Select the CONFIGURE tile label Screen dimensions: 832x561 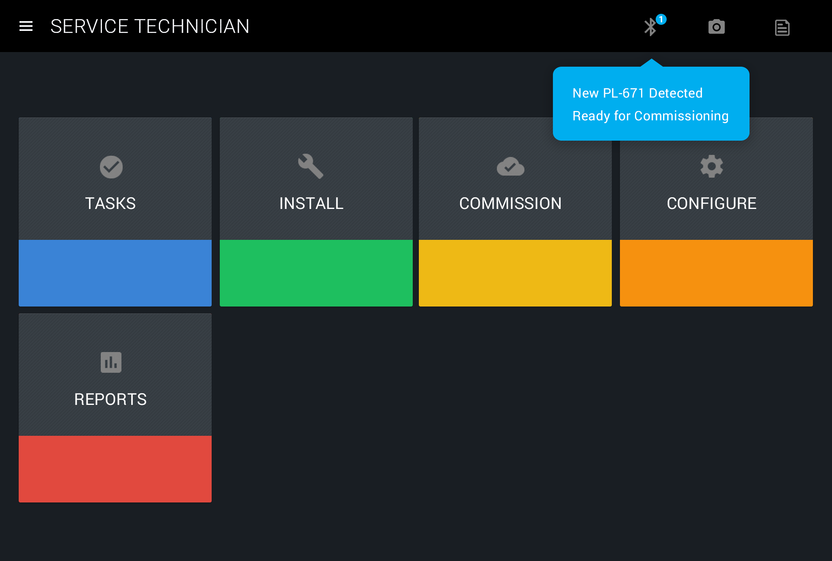click(711, 203)
